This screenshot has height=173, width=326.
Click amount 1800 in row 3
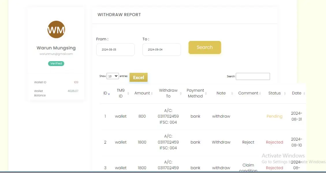[x=142, y=168]
